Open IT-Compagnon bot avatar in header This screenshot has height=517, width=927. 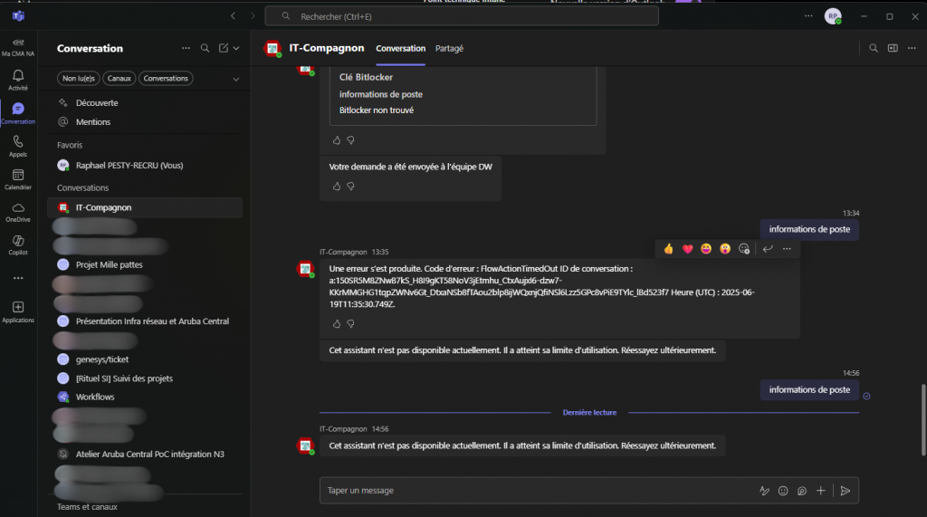(x=272, y=49)
